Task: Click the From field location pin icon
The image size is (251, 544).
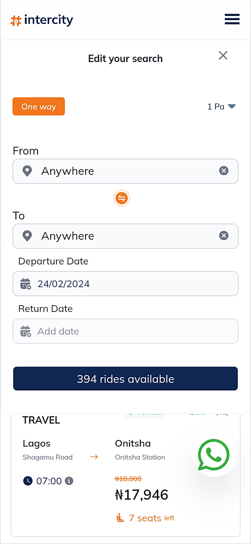Action: click(x=27, y=171)
